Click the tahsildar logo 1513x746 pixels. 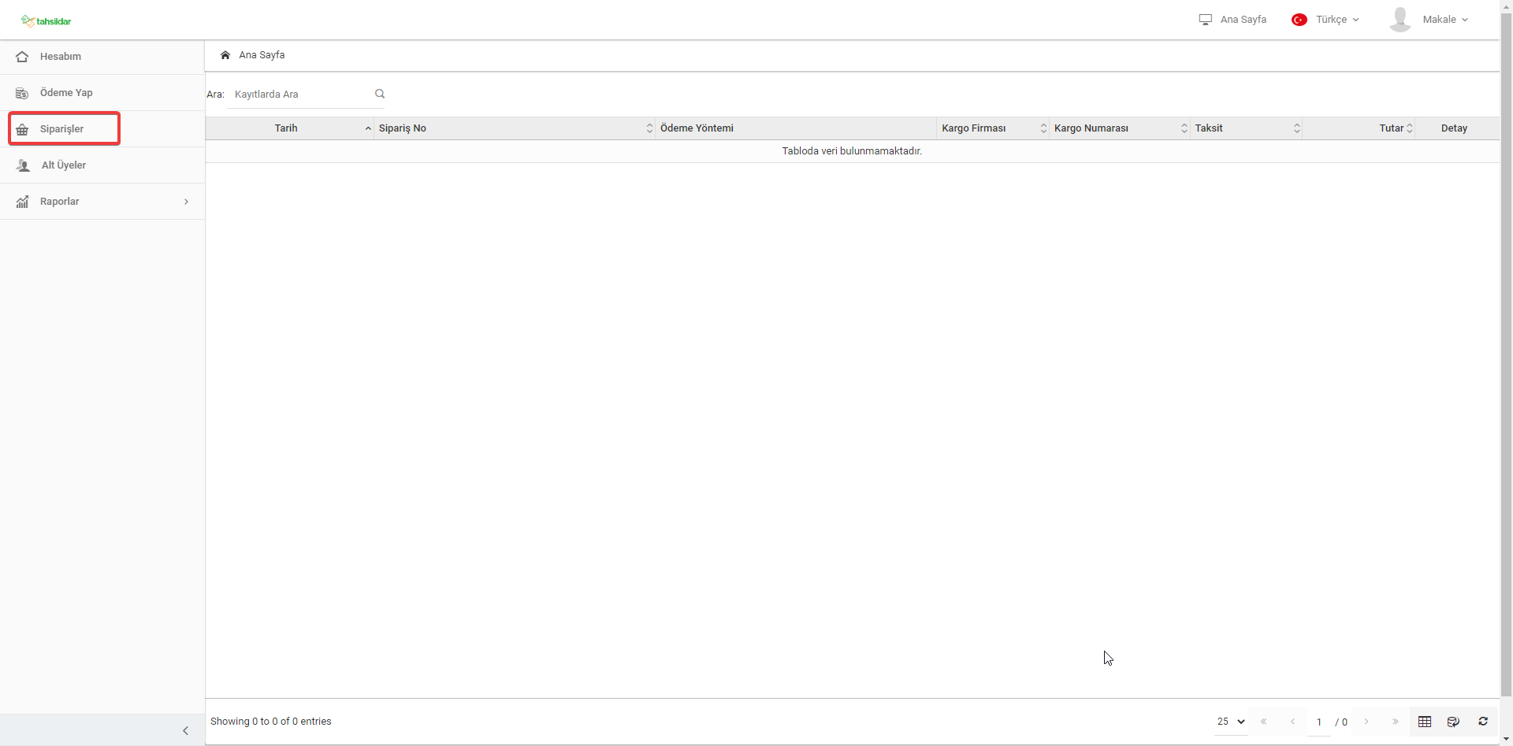[46, 21]
